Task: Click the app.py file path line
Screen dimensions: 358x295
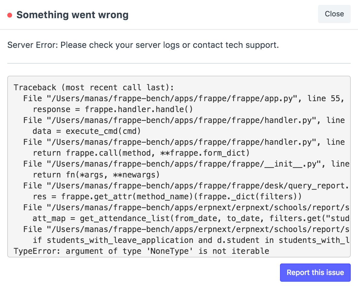Action: [181, 98]
